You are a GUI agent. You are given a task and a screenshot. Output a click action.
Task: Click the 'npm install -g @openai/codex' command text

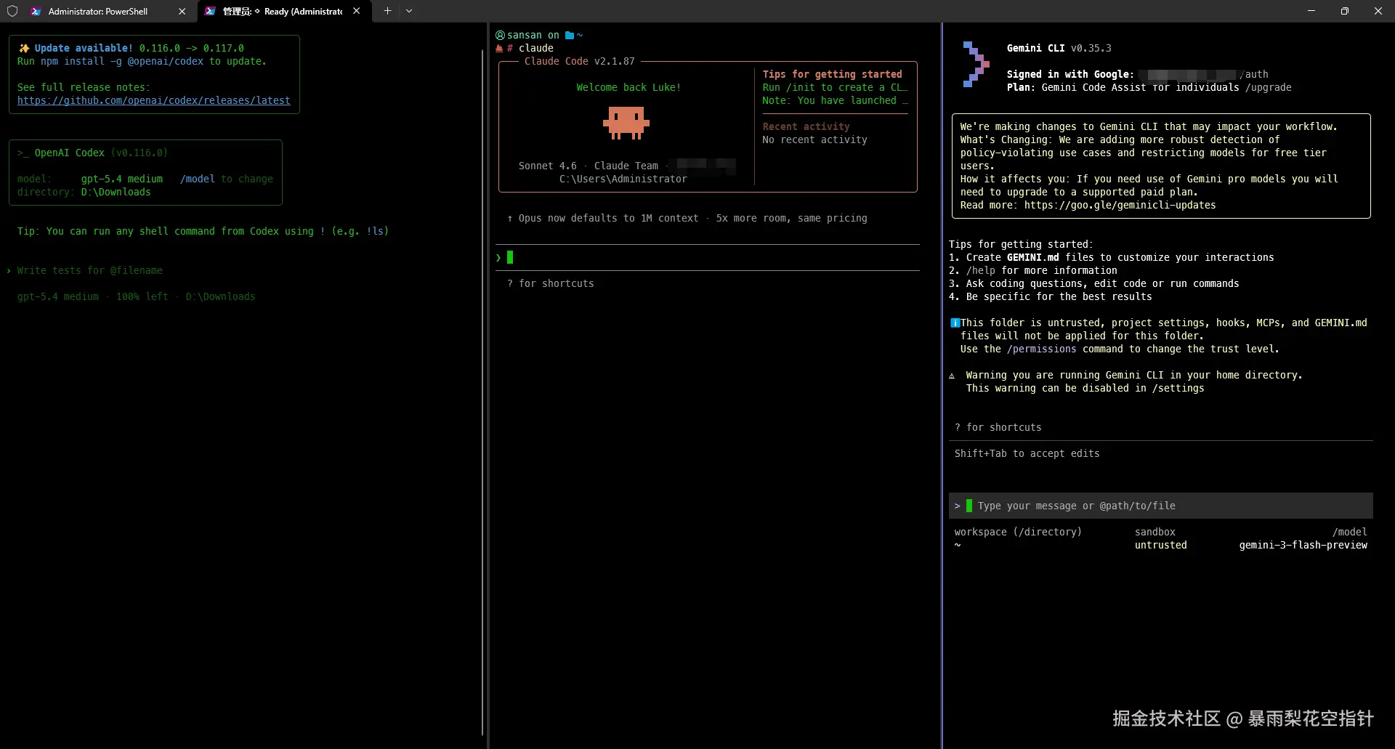[x=122, y=61]
